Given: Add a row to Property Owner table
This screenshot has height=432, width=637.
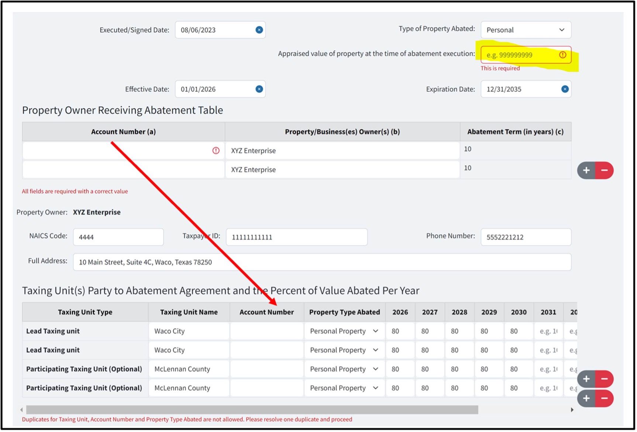Looking at the screenshot, I should (x=586, y=170).
